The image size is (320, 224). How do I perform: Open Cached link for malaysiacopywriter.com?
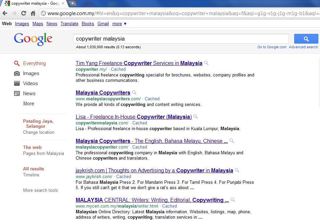tap(140, 147)
